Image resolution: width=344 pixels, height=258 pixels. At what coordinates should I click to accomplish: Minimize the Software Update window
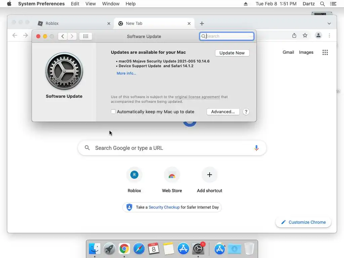tap(45, 36)
